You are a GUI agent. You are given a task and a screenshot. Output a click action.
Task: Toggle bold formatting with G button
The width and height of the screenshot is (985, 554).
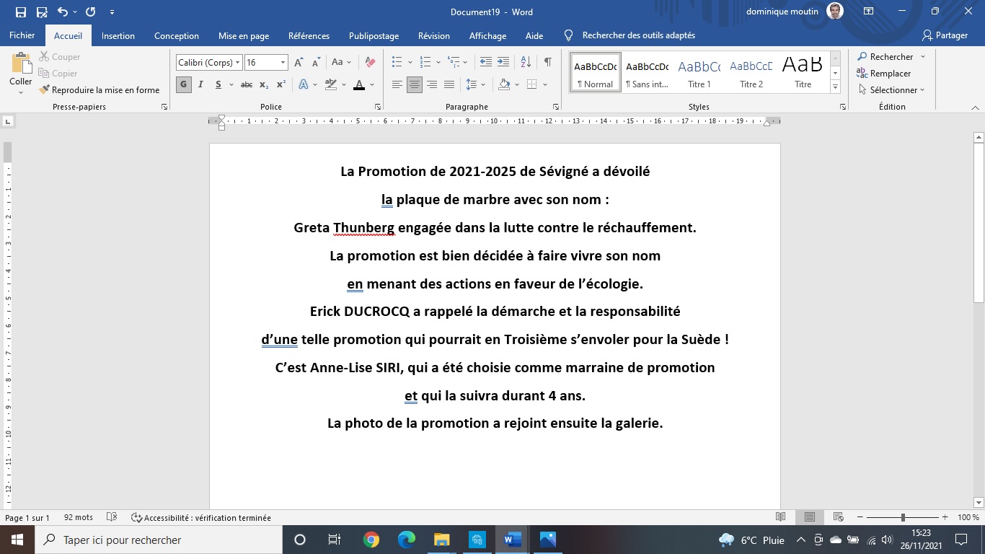click(183, 84)
